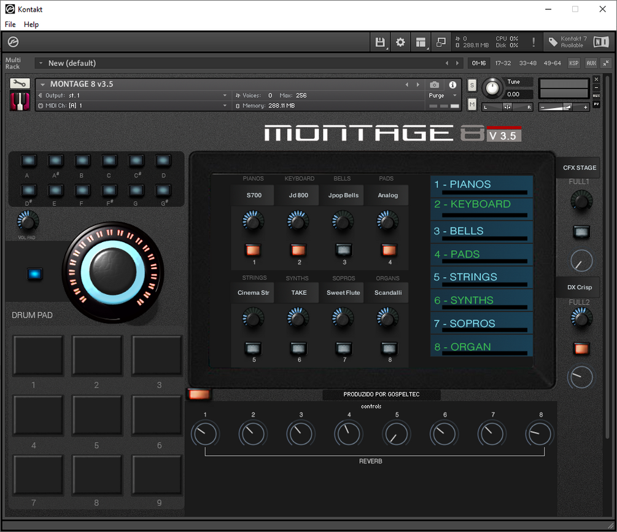Click the stereo pan slider
The width and height of the screenshot is (617, 532).
(x=507, y=107)
